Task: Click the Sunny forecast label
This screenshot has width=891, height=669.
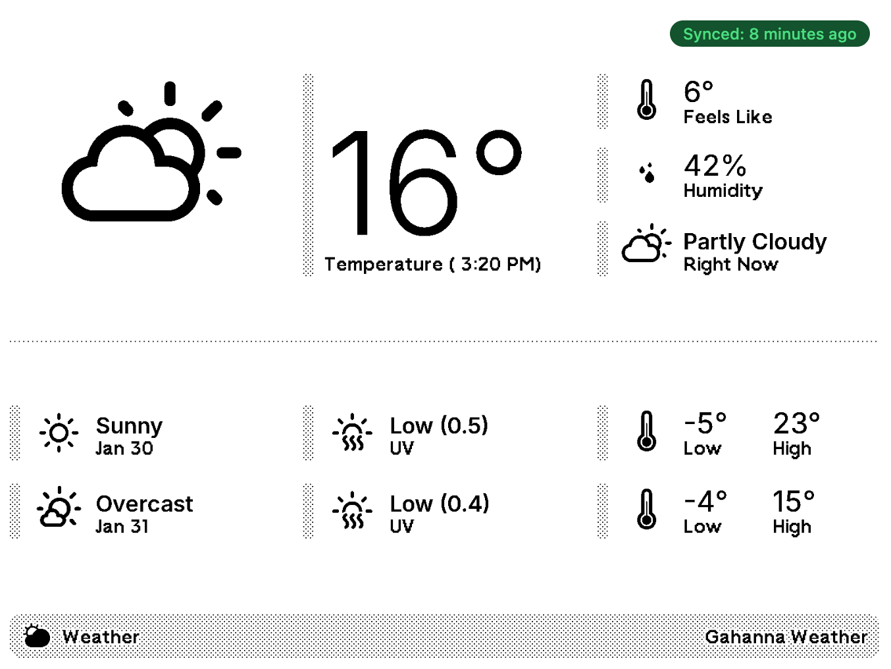Action: coord(129,425)
